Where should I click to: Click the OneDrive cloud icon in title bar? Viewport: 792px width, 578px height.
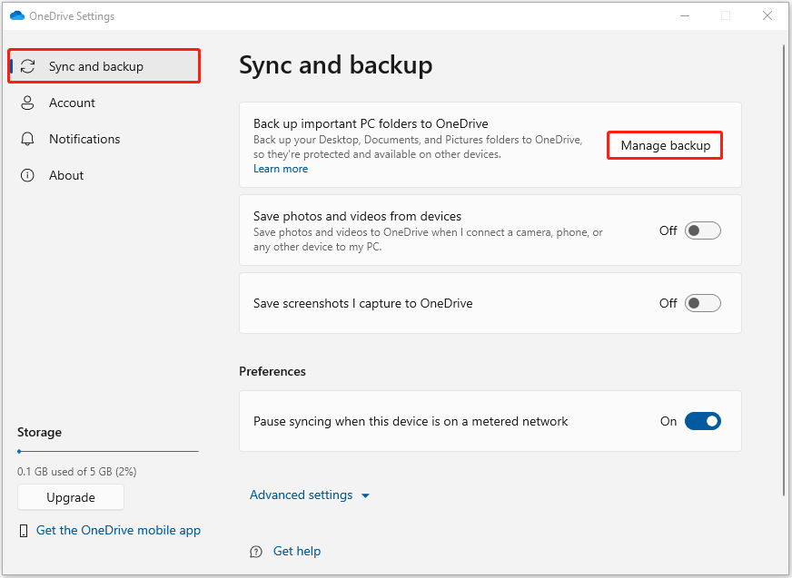(x=17, y=15)
